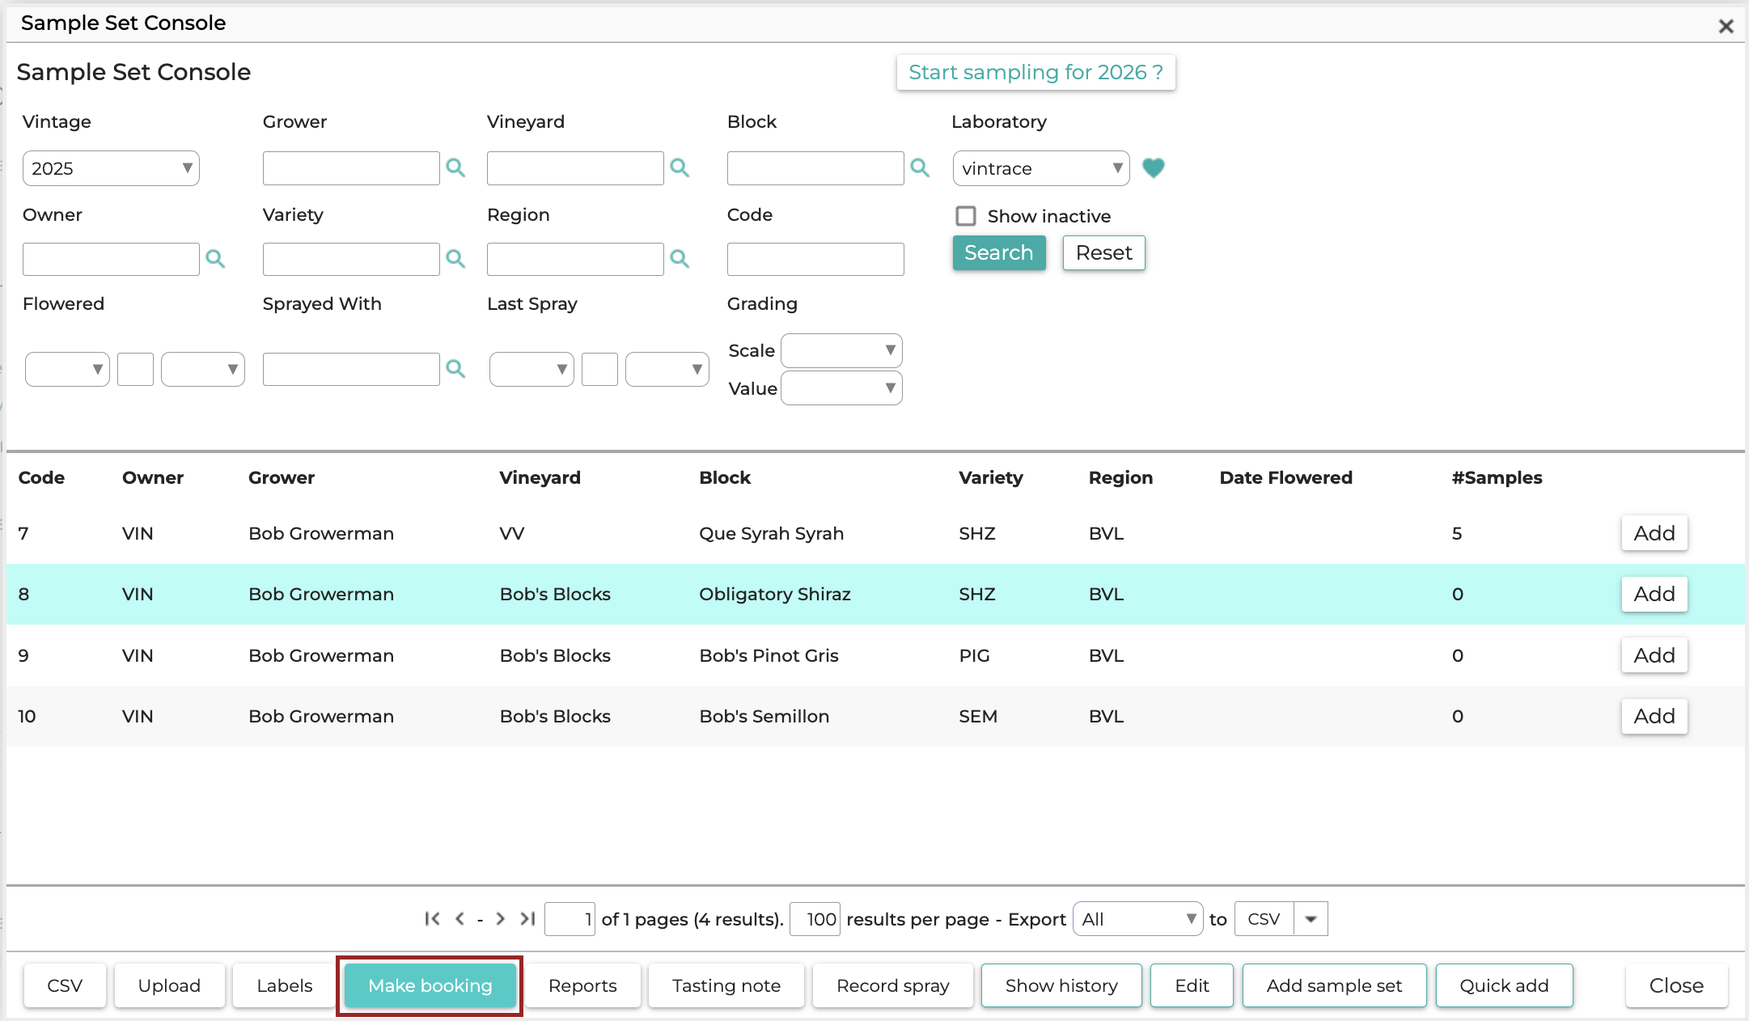The image size is (1749, 1021).
Task: Open the first Flowered dropdown
Action: pyautogui.click(x=67, y=369)
